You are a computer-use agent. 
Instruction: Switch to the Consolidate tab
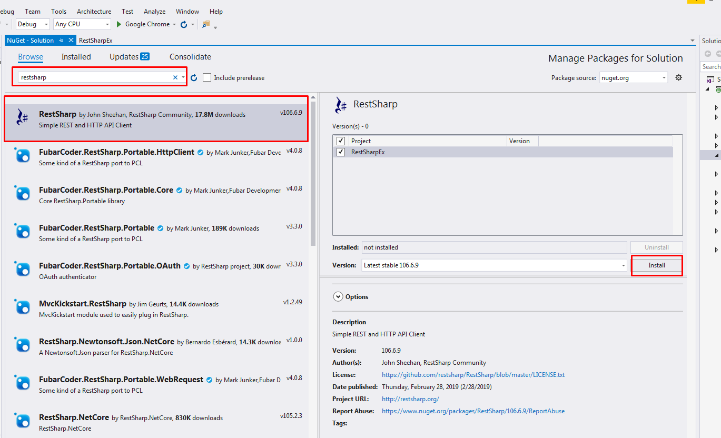190,57
